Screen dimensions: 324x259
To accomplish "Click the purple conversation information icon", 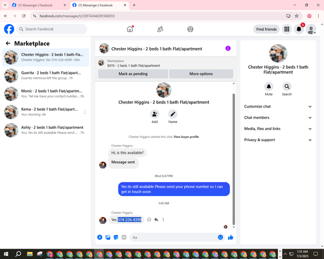I will coord(228,49).
